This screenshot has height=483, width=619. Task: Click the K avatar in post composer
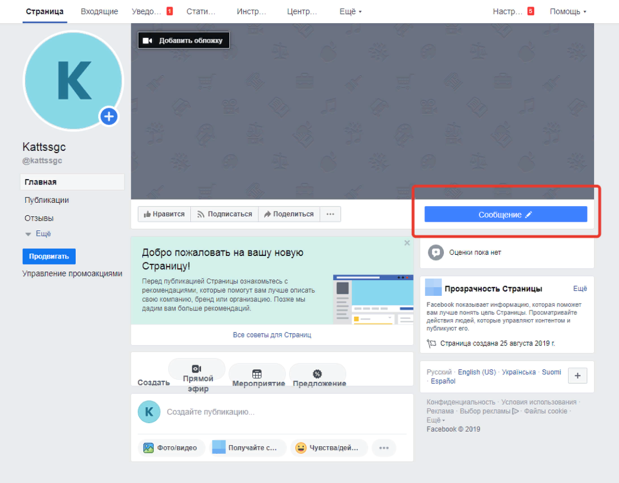[x=149, y=412]
